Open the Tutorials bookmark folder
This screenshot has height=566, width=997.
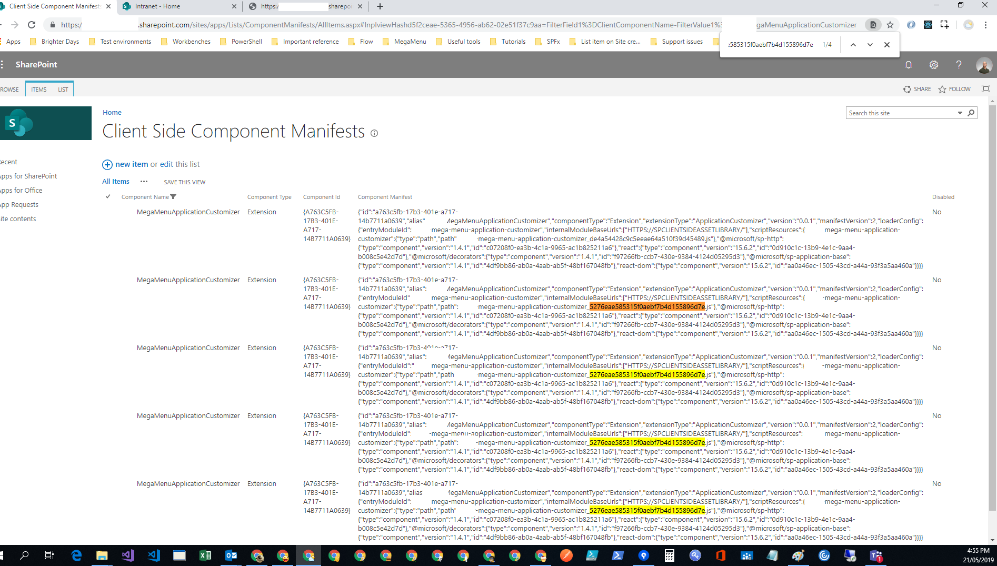pos(508,42)
